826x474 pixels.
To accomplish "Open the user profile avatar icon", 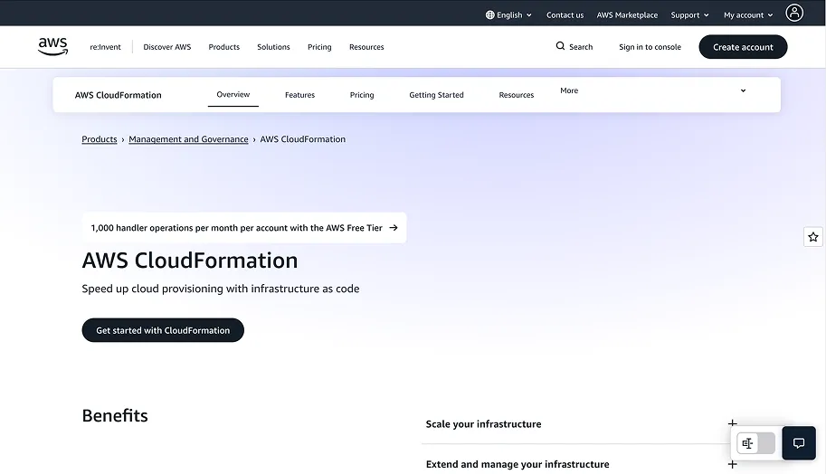I will click(793, 13).
